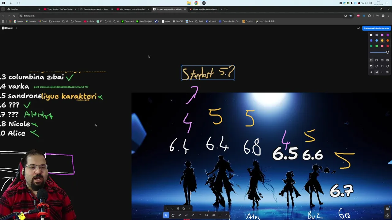Set stroke size to XL
This screenshot has height=220, width=392.
point(388,72)
